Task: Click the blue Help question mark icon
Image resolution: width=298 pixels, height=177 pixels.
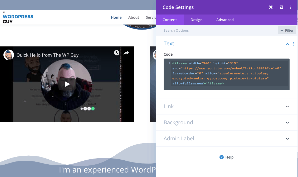Action: [222, 157]
